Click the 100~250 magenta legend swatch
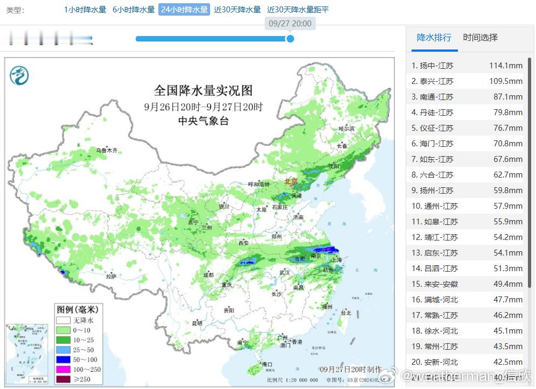Viewport: 536px width, 389px height. point(63,370)
